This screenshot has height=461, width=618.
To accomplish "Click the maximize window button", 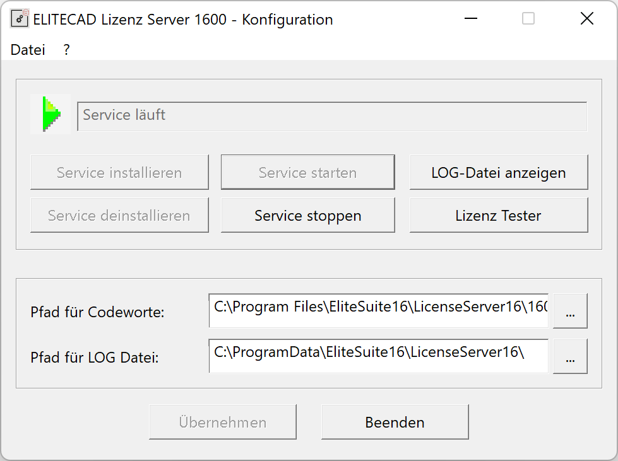I will tap(528, 19).
